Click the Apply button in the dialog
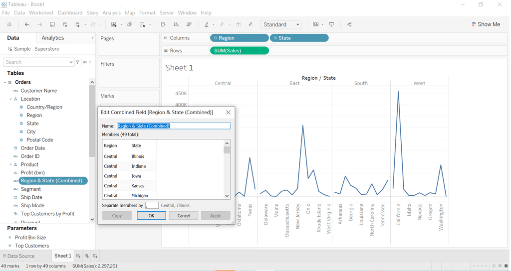 216,215
